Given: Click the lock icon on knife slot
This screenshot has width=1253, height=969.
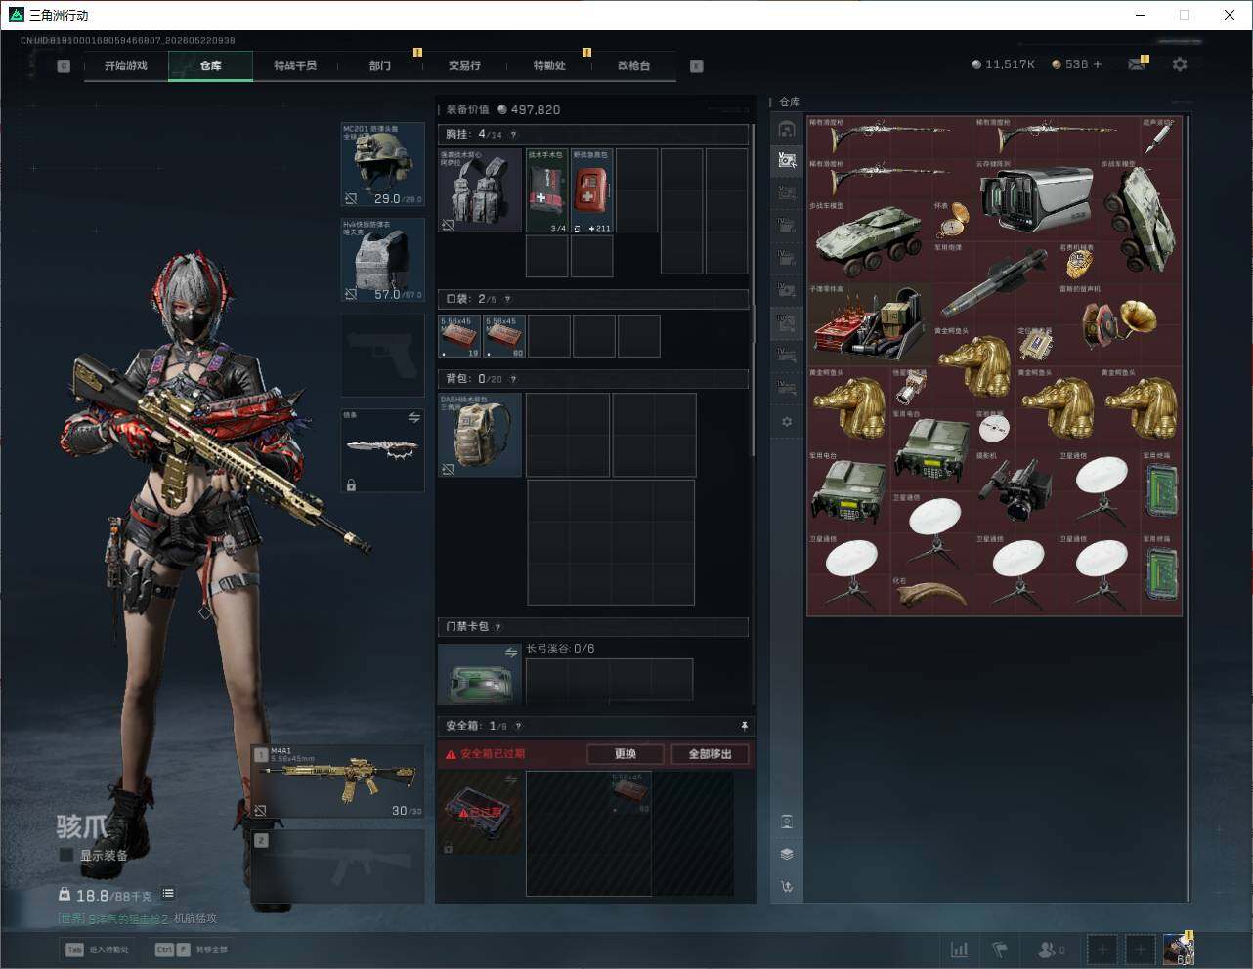Looking at the screenshot, I should [351, 484].
